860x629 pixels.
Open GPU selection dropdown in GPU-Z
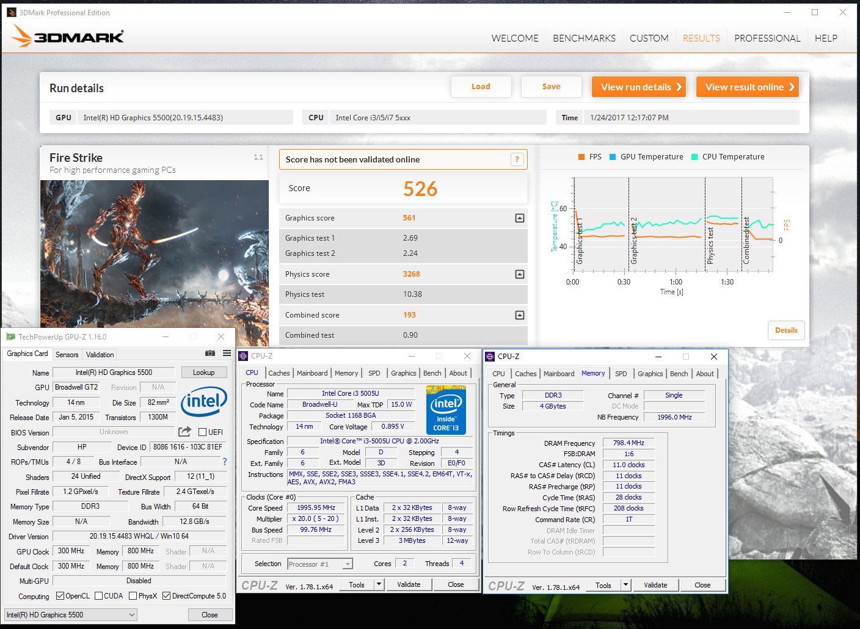71,615
